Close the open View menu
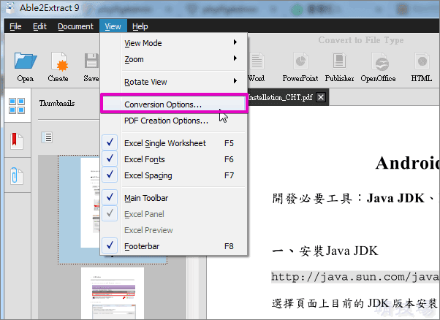Image resolution: width=440 pixels, height=320 pixels. pyautogui.click(x=113, y=26)
